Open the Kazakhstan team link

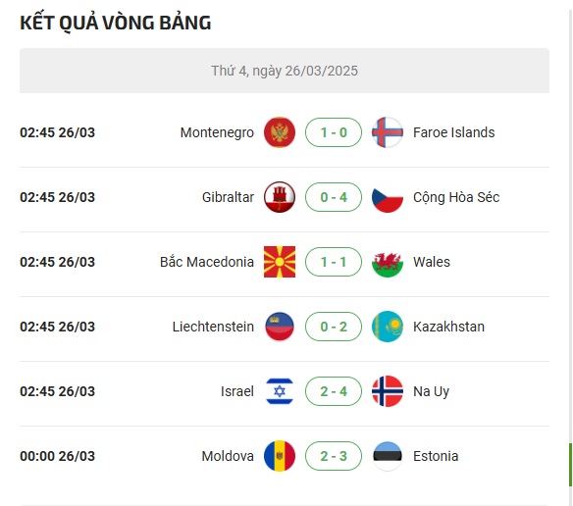pos(448,327)
